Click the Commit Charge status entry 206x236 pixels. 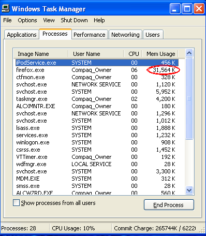pos(155,228)
